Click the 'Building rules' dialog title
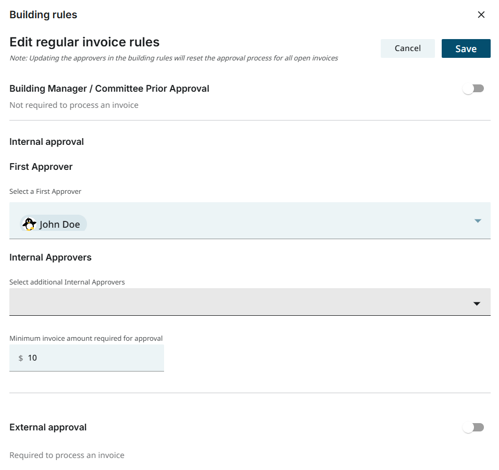The height and width of the screenshot is (470, 499). (x=43, y=15)
